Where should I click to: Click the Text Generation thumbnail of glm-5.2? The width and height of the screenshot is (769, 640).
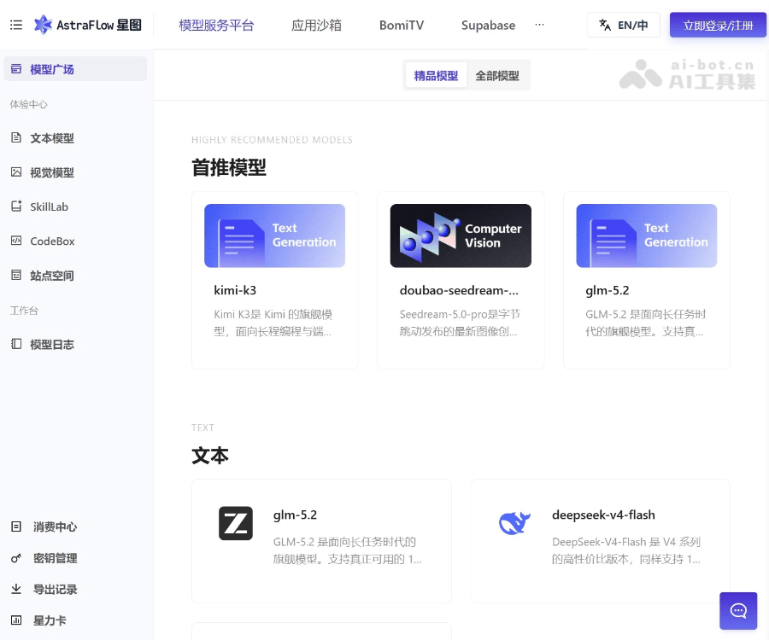tap(647, 236)
